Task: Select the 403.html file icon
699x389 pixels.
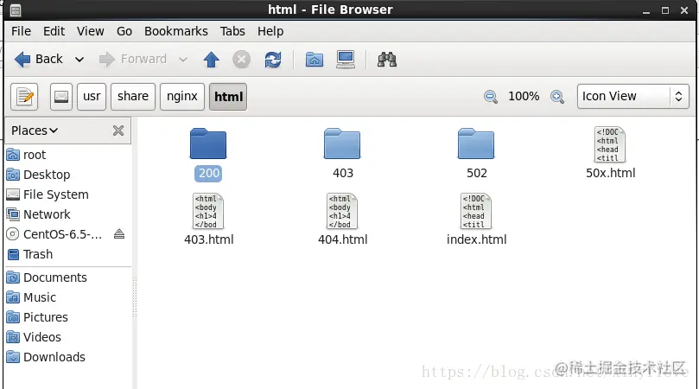Action: pyautogui.click(x=208, y=211)
